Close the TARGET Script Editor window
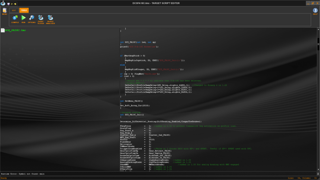320x180 pixels. (x=317, y=3)
